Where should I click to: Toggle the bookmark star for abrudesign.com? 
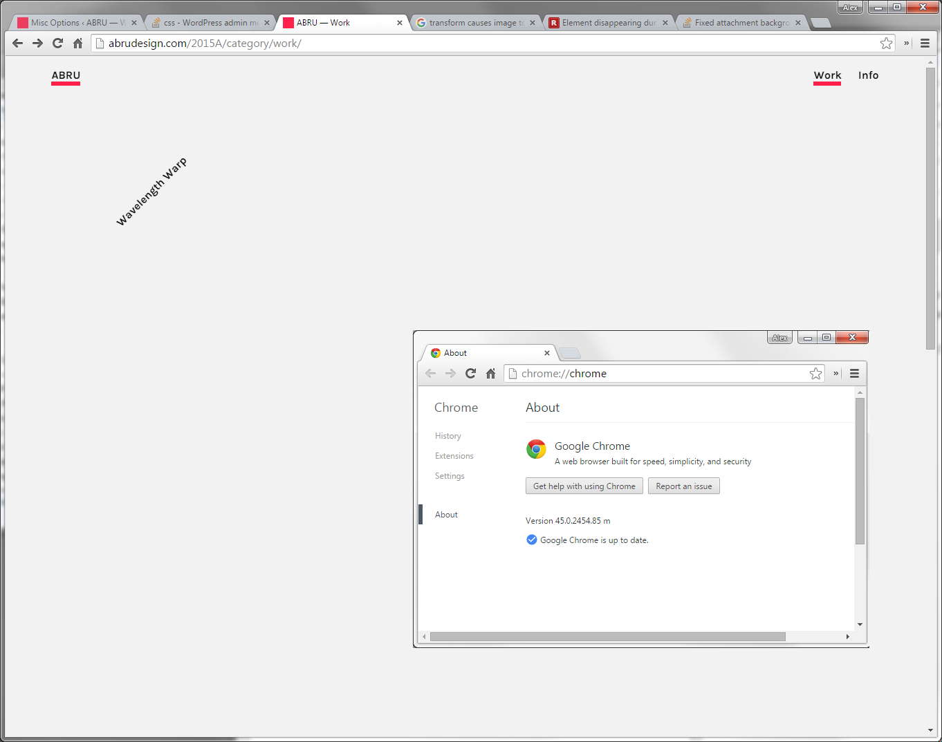886,43
